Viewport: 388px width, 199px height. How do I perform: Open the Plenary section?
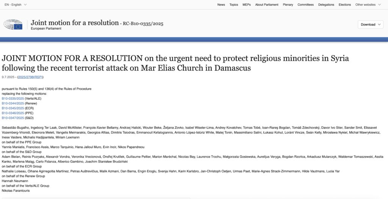click(288, 5)
